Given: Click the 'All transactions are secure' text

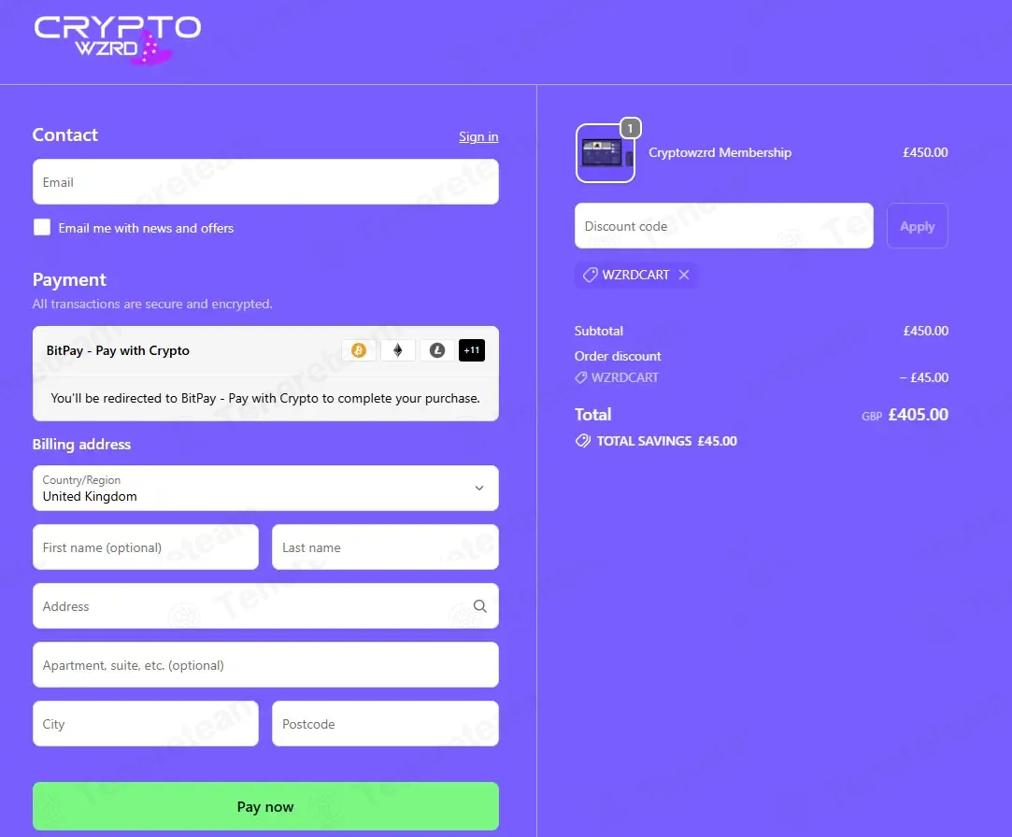Looking at the screenshot, I should point(152,304).
